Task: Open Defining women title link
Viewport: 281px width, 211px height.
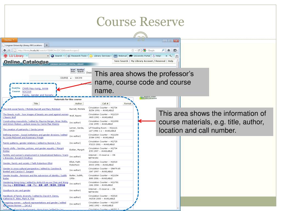Action: 35,136
